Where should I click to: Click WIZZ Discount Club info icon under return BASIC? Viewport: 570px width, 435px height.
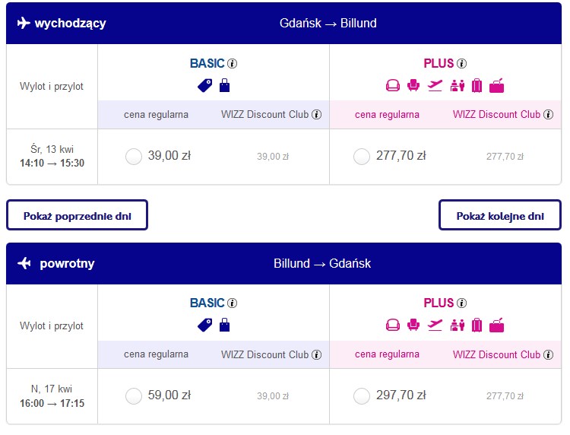[x=317, y=354]
